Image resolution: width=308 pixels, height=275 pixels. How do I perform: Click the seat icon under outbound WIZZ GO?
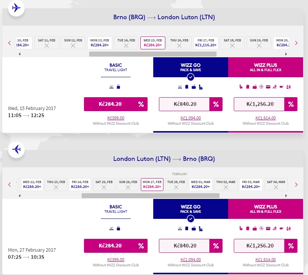[201, 87]
